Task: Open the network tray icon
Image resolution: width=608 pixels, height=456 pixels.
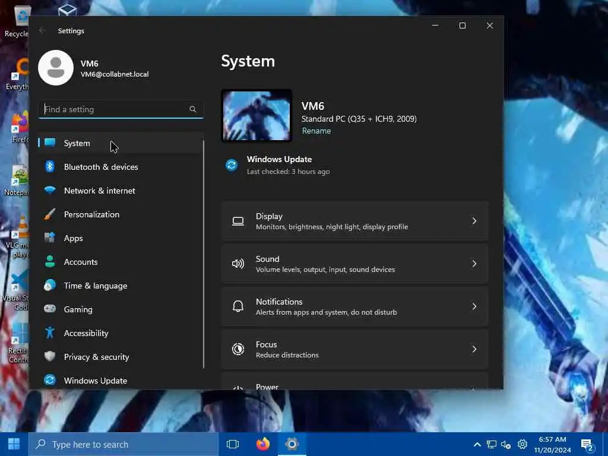Action: (x=492, y=445)
